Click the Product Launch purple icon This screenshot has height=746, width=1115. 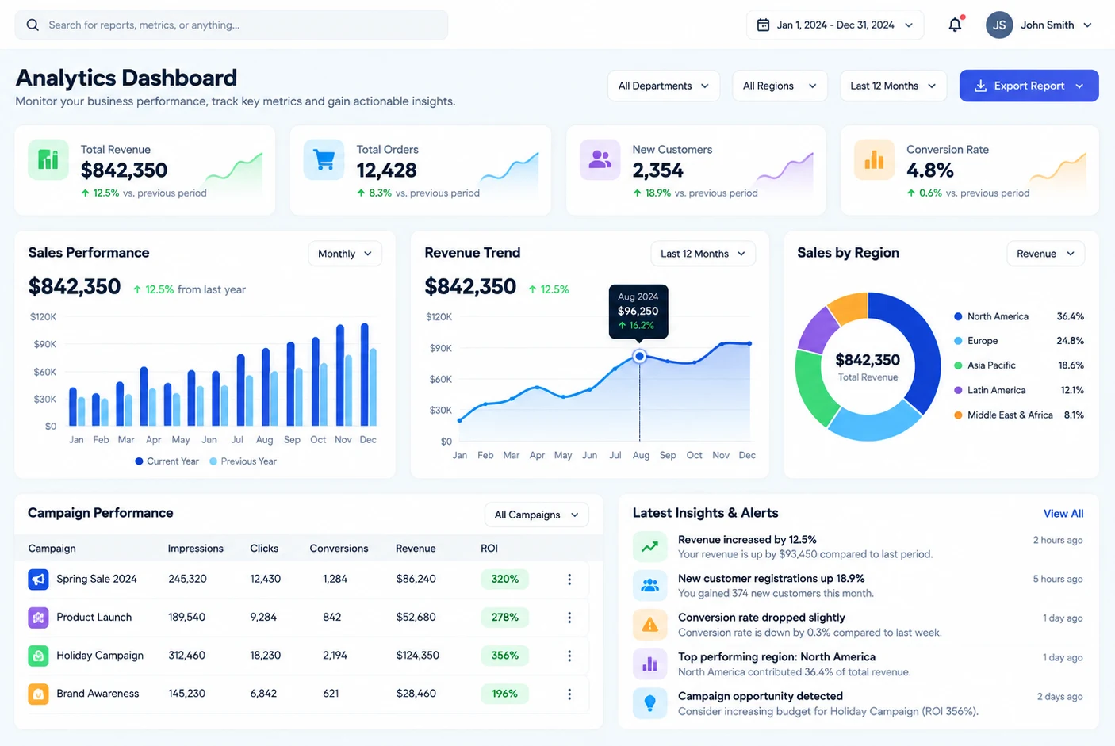[38, 618]
